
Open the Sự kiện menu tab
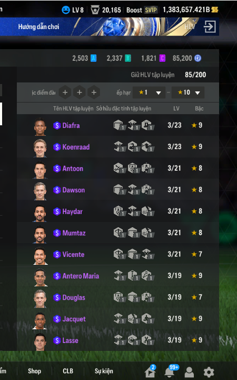tap(104, 371)
